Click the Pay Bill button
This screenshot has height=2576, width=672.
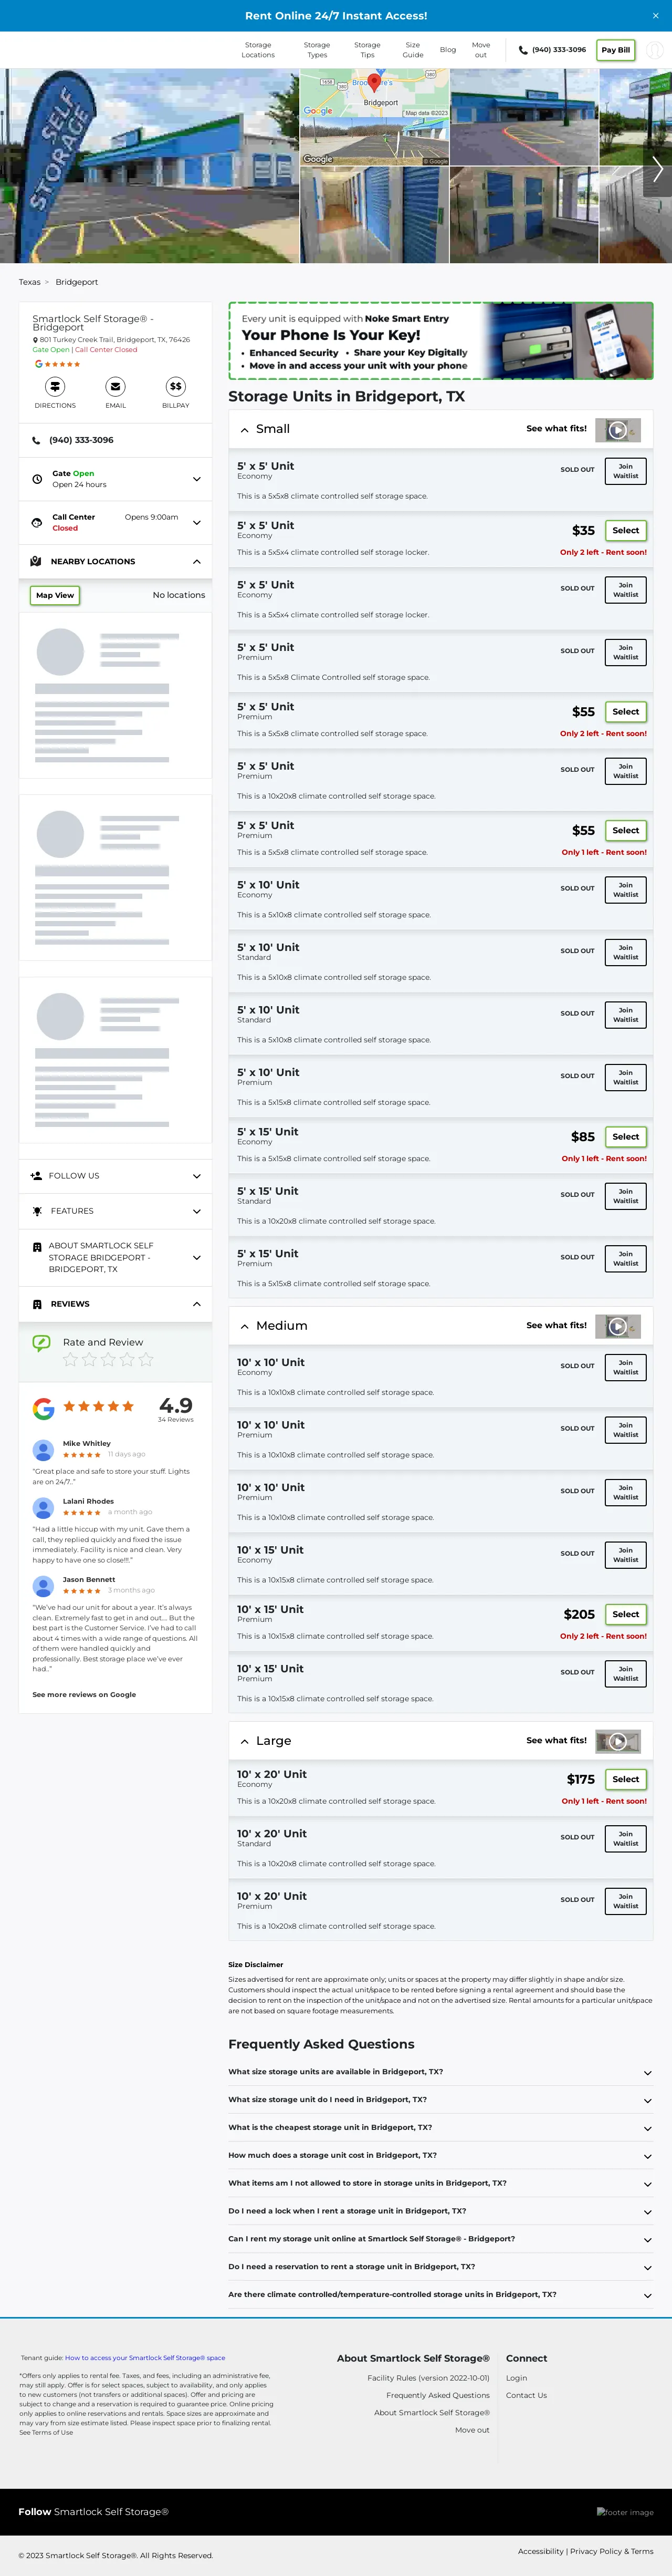pos(616,50)
